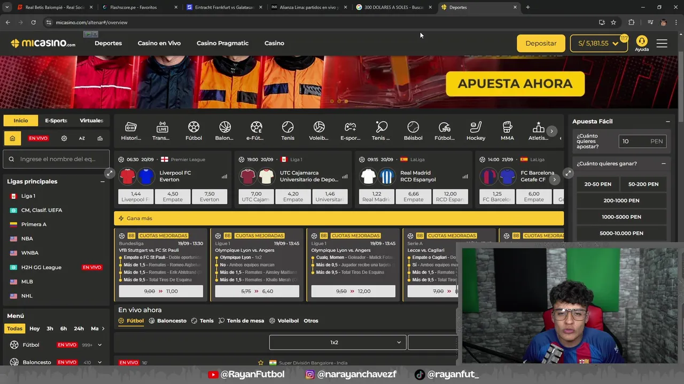Select Voleibol sport icon
Screen dimensions: 684x384
point(319,131)
